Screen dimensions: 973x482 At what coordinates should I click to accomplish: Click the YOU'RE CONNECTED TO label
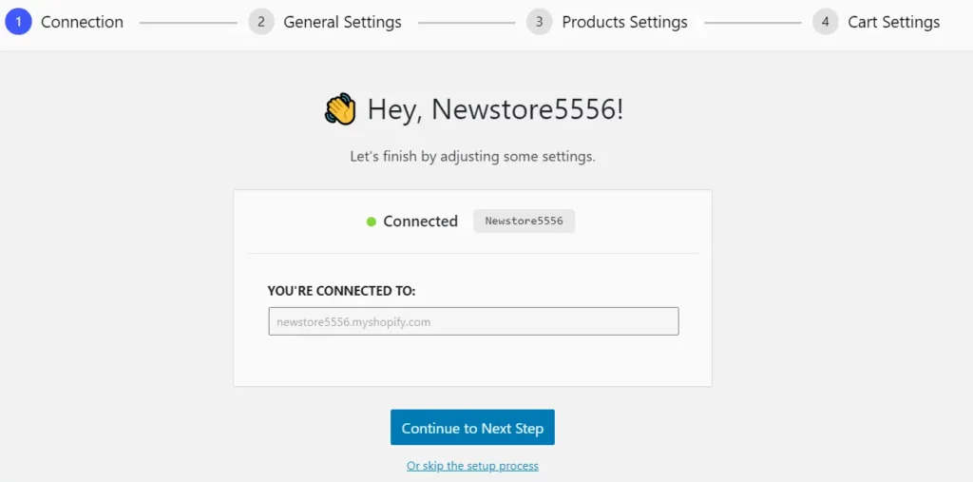pos(341,291)
